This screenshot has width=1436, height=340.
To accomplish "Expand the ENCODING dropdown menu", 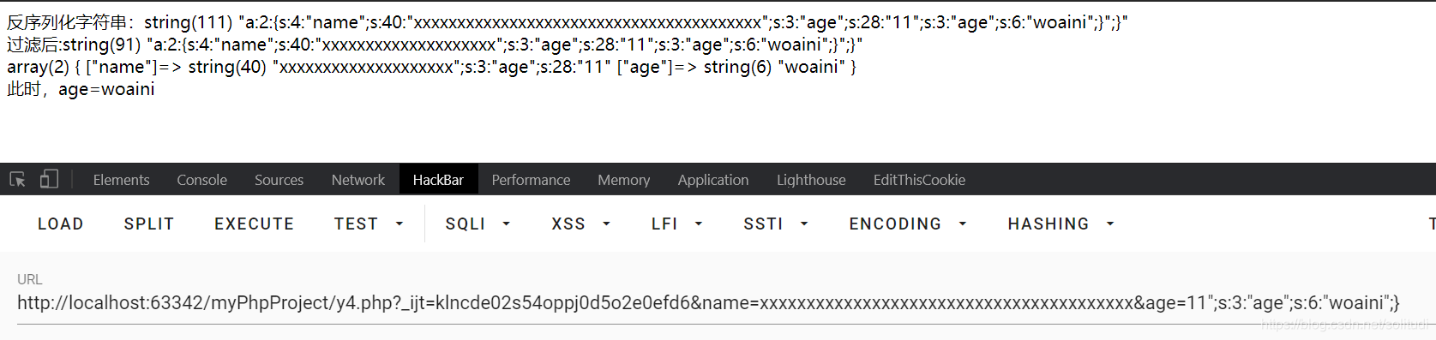I will 908,224.
